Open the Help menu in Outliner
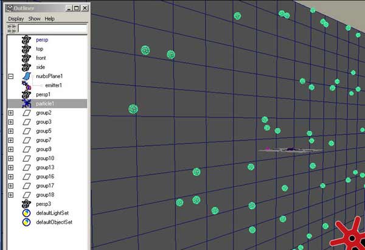This screenshot has height=250, width=365. pos(50,19)
